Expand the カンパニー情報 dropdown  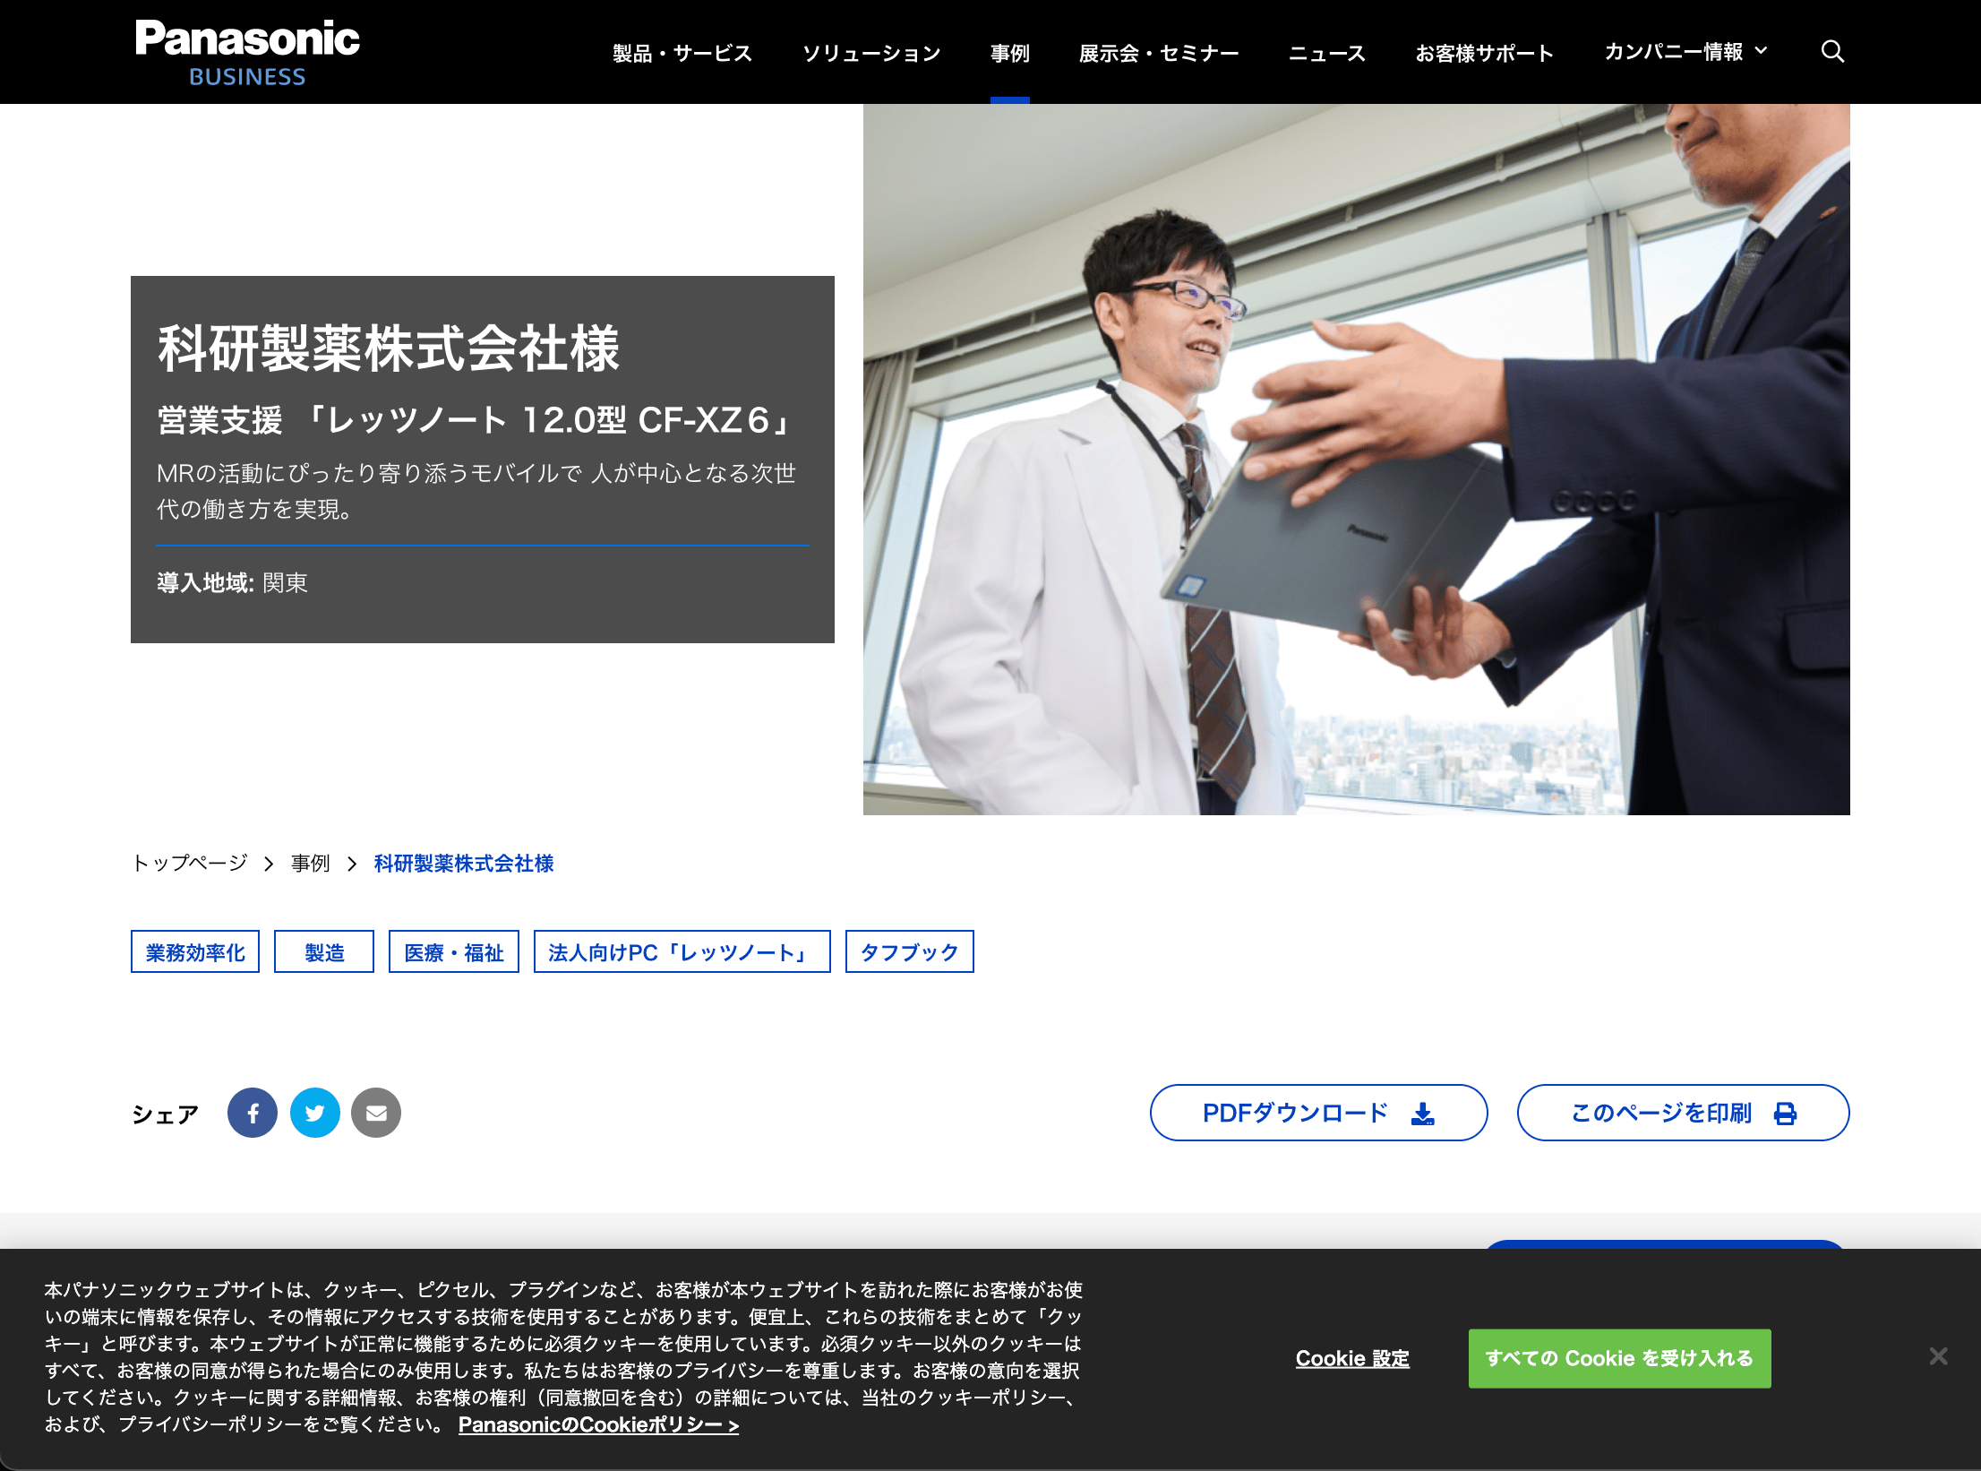coord(1685,52)
